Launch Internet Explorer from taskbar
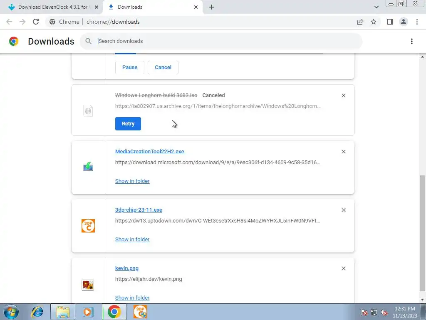The height and width of the screenshot is (320, 426). pos(37,312)
